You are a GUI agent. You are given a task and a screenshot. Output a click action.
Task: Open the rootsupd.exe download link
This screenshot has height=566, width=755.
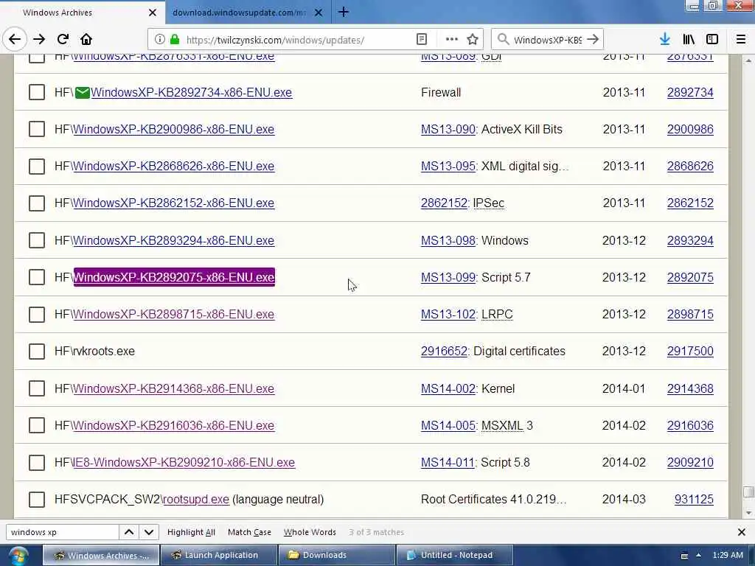point(196,500)
